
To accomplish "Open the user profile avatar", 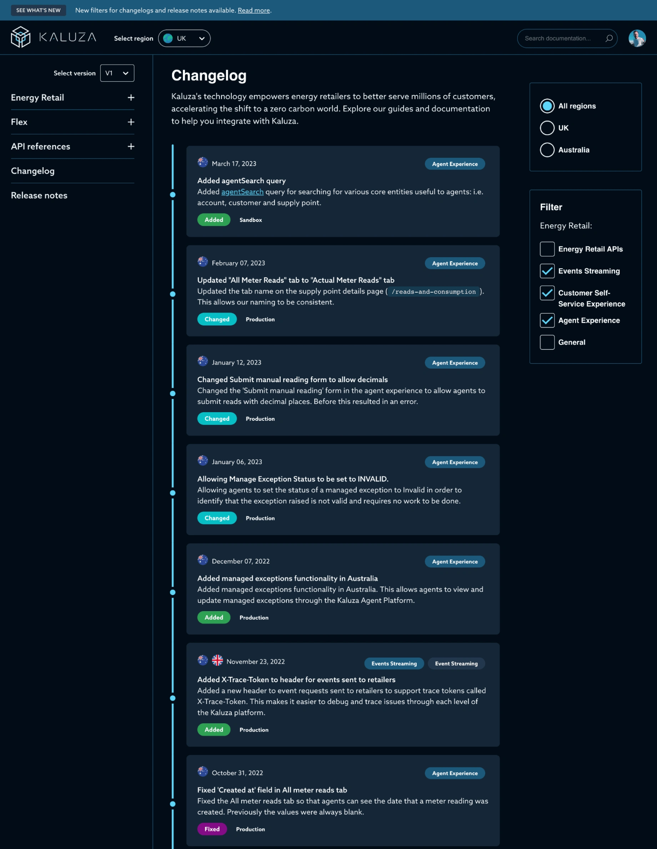I will coord(637,38).
